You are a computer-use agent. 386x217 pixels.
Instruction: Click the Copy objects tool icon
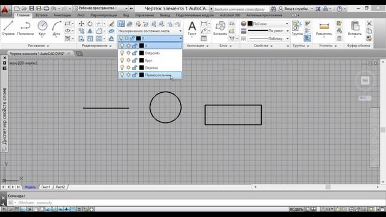tap(81, 31)
